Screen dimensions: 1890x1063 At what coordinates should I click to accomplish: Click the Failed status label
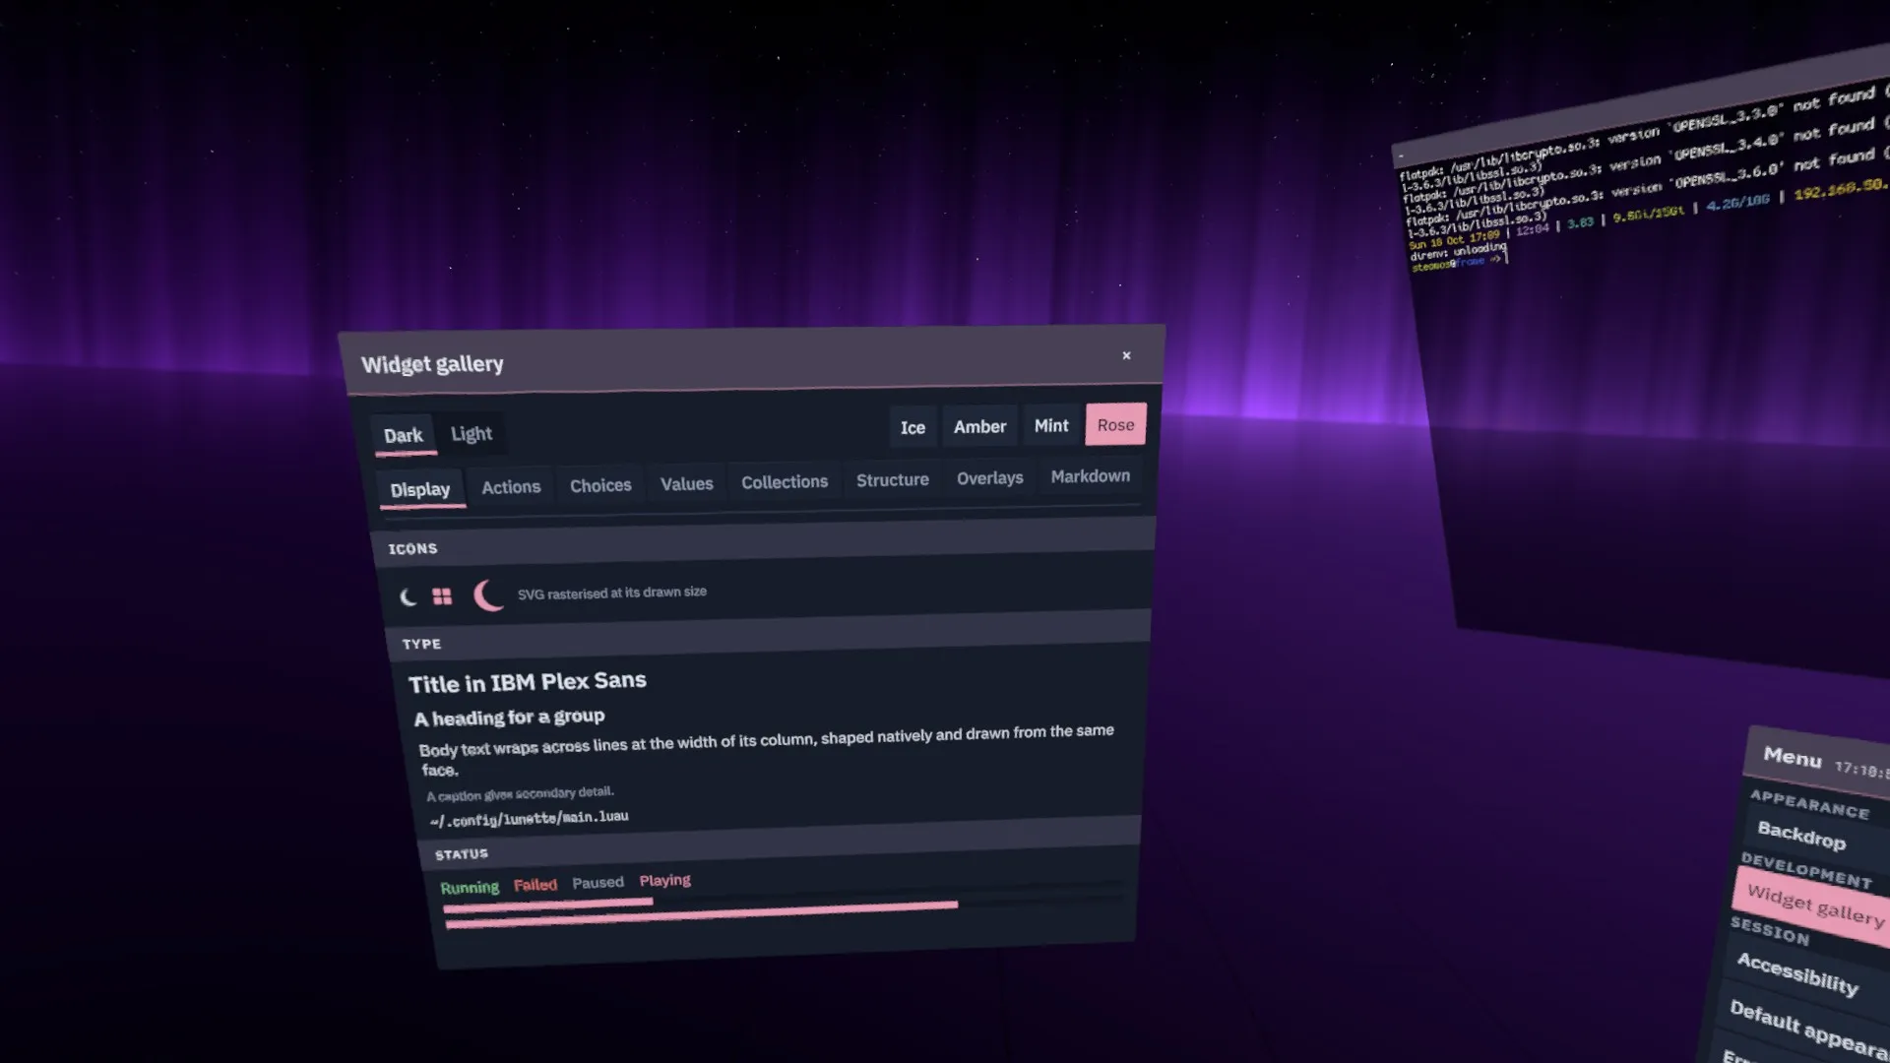(x=535, y=884)
